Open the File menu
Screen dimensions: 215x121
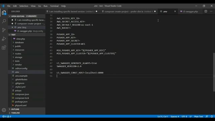(9, 6)
